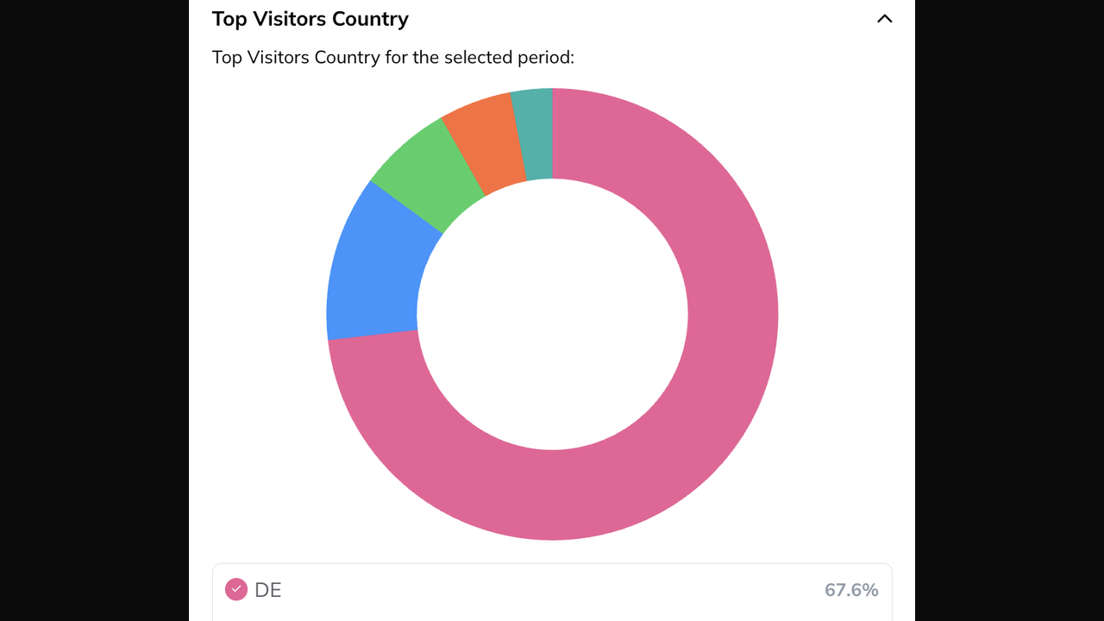This screenshot has height=621, width=1104.
Task: Click the DE label in the legend
Action: (x=268, y=589)
